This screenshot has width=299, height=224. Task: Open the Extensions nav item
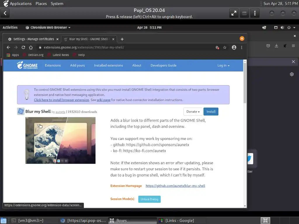(x=53, y=65)
